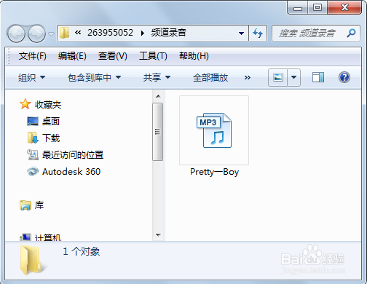
Task: Show hidden path with double chevron
Action: pos(78,33)
